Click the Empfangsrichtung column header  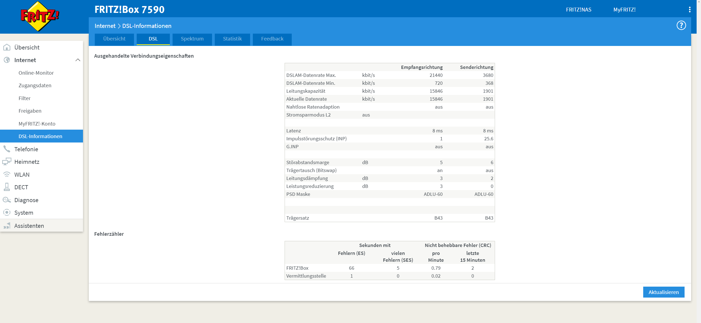pyautogui.click(x=422, y=67)
